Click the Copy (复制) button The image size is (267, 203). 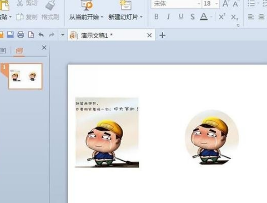(27, 17)
